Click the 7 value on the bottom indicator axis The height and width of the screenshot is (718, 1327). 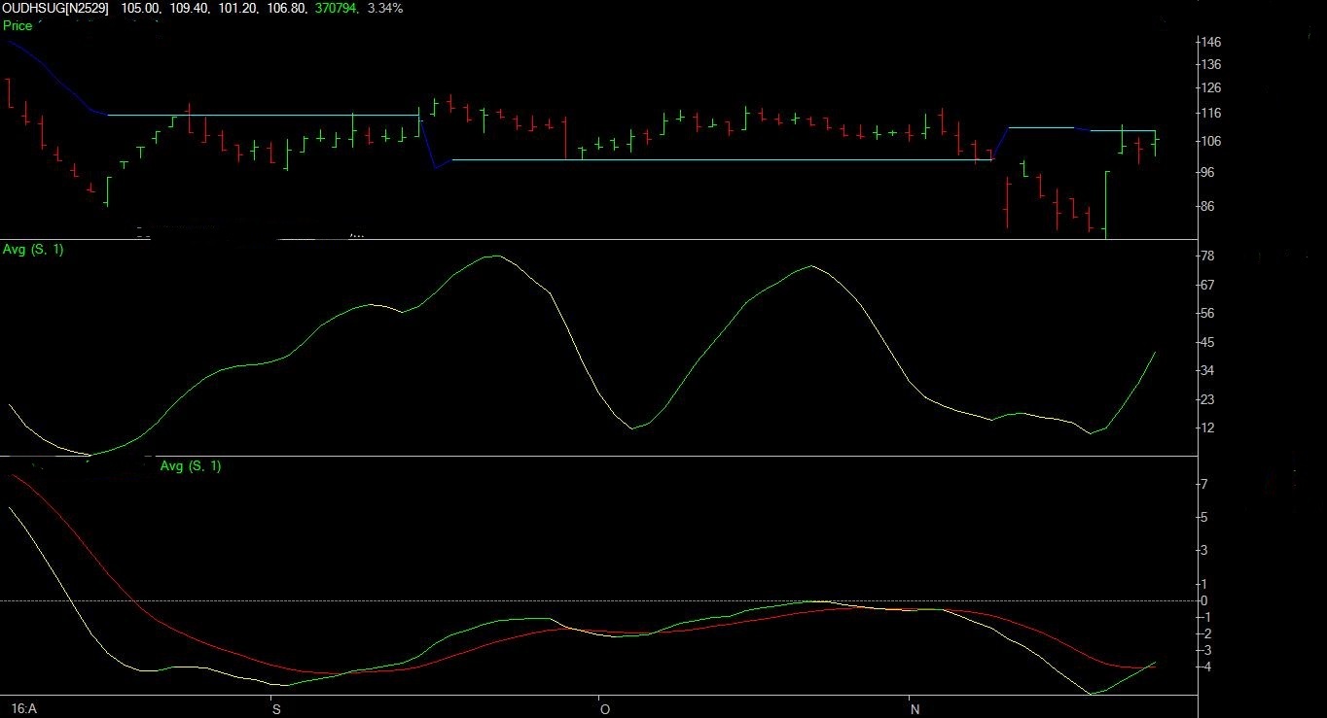(x=1204, y=485)
